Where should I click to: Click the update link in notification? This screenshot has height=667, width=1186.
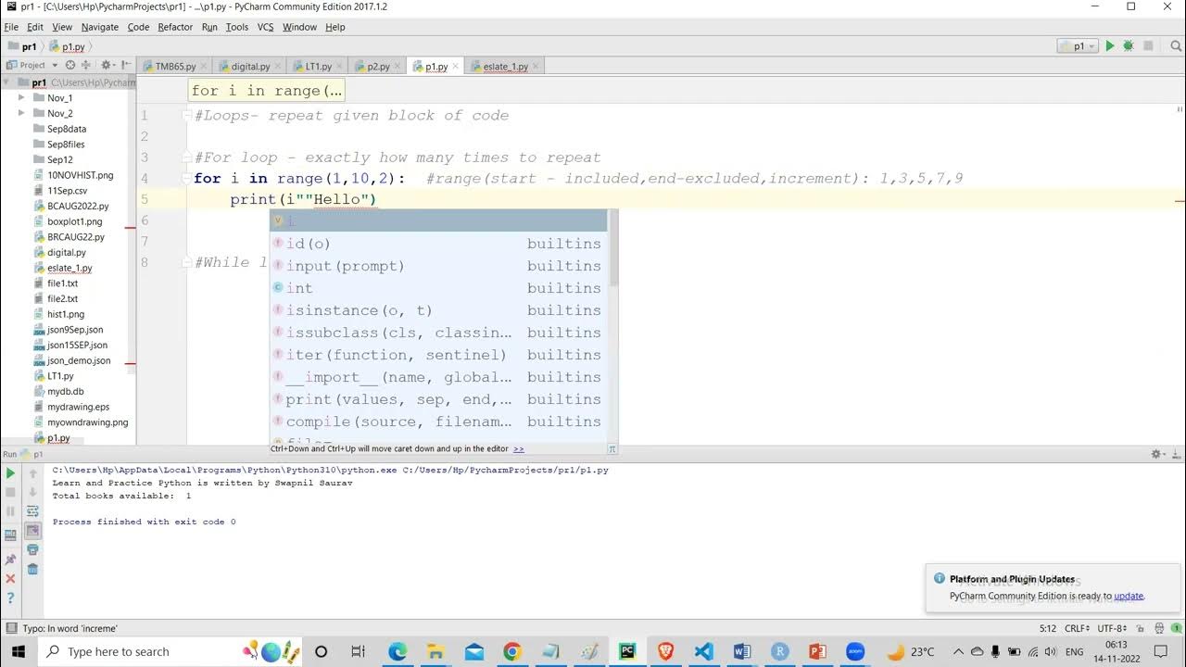tap(1129, 596)
